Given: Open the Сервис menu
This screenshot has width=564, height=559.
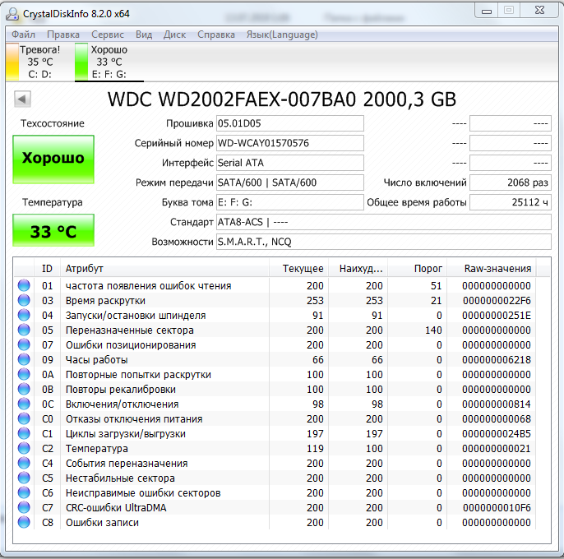Looking at the screenshot, I should (x=108, y=35).
